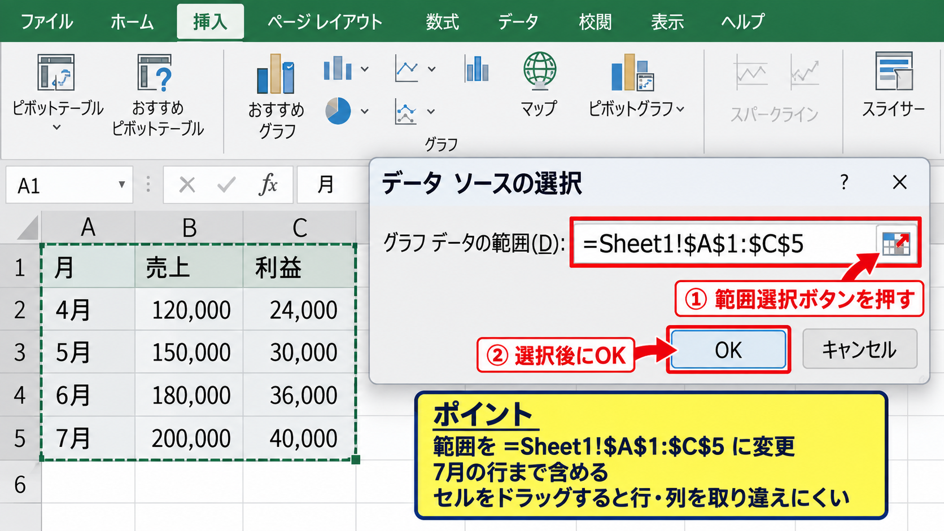Click the formula bar confirm checkmark
This screenshot has width=944, height=531.
(226, 185)
